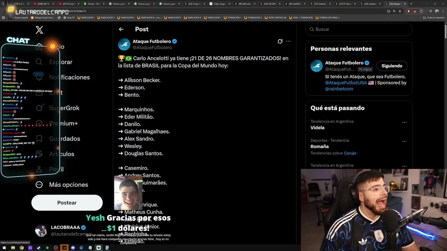Open the Trabajo Social Com bookmark
Image resolution: width=447 pixels, height=251 pixels.
43,17
